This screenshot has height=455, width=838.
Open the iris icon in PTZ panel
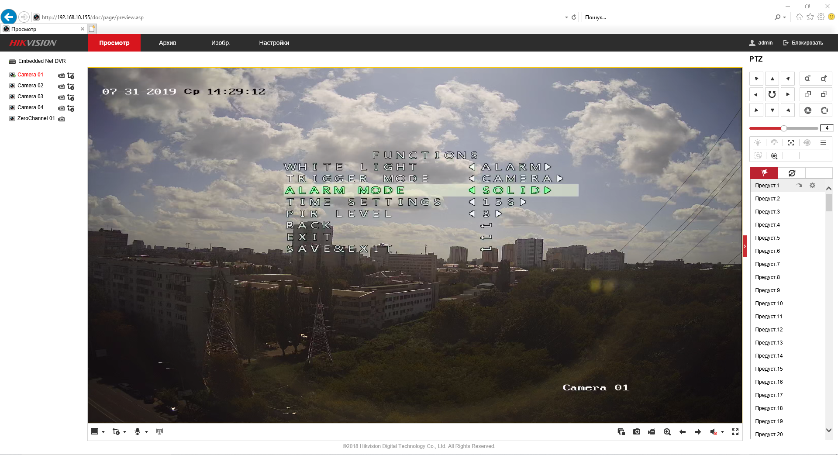point(808,110)
